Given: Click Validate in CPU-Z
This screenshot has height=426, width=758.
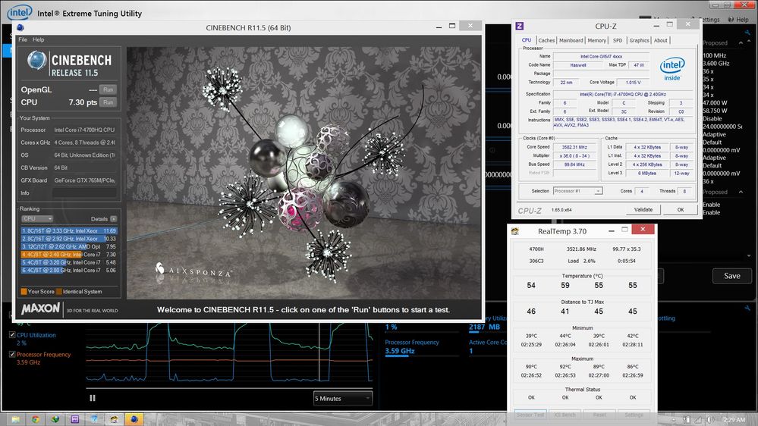Looking at the screenshot, I should [643, 210].
